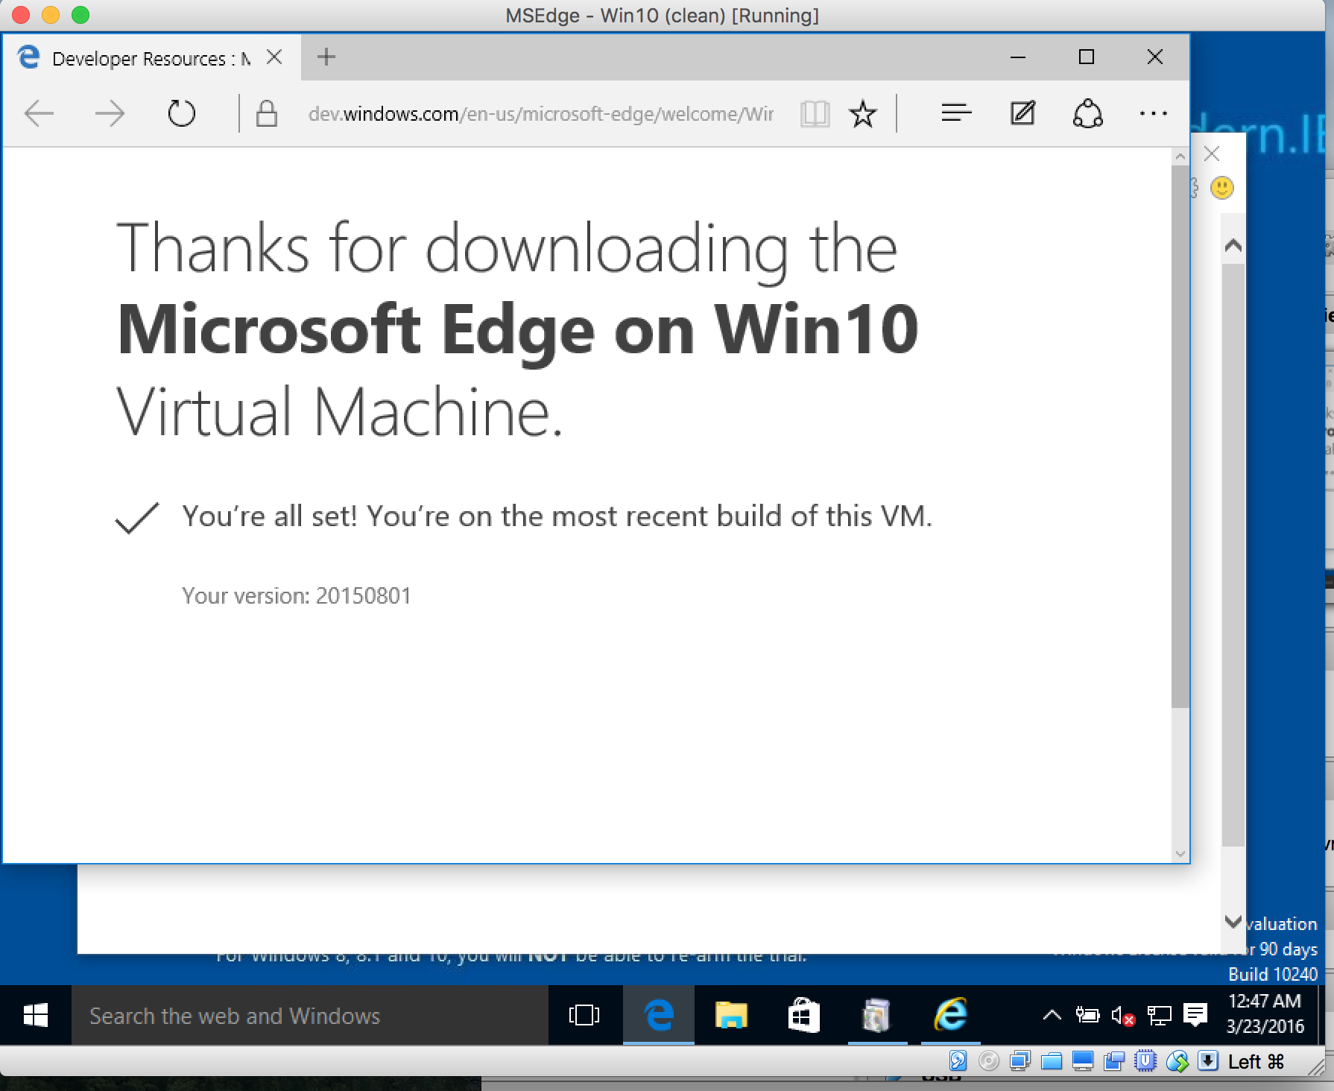
Task: Click the Edge page vertical scrollbar thumb
Action: click(x=1180, y=436)
